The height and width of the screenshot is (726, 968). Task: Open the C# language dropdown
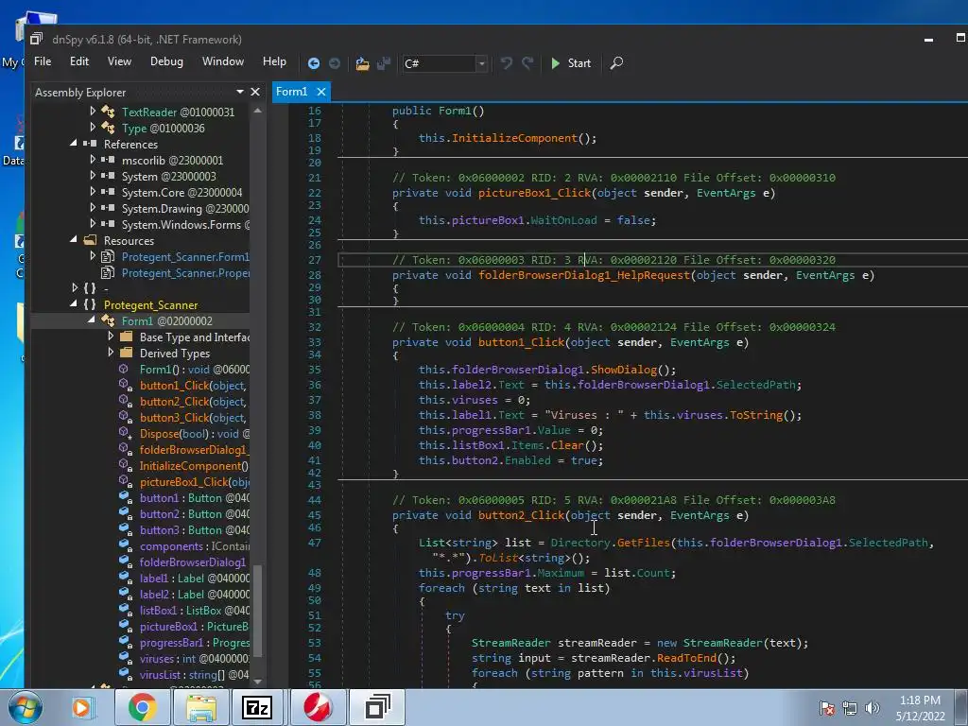pyautogui.click(x=481, y=63)
